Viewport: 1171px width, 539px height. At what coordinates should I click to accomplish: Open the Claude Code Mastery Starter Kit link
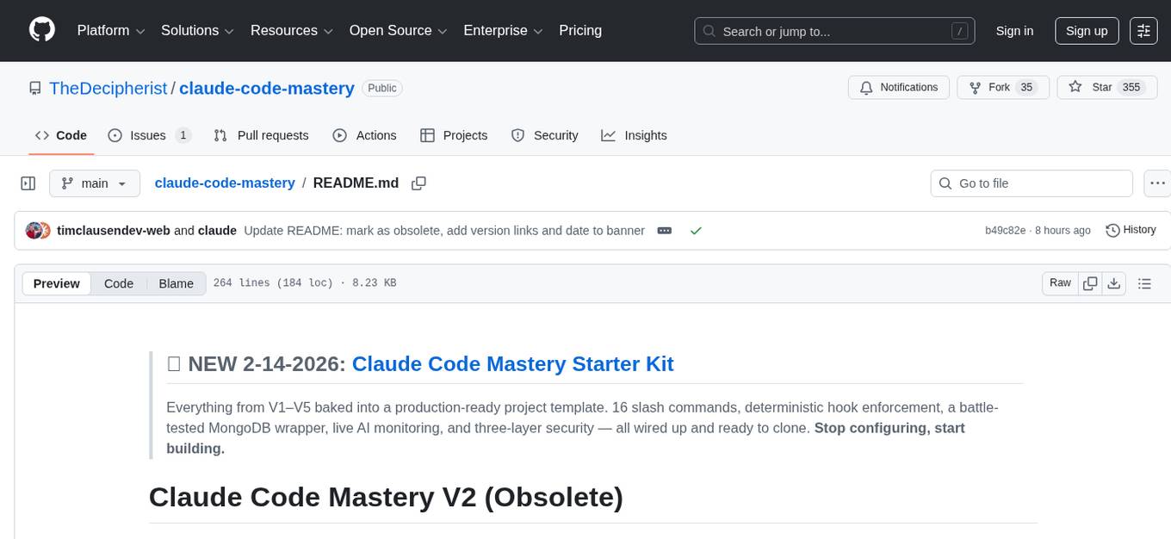click(512, 363)
